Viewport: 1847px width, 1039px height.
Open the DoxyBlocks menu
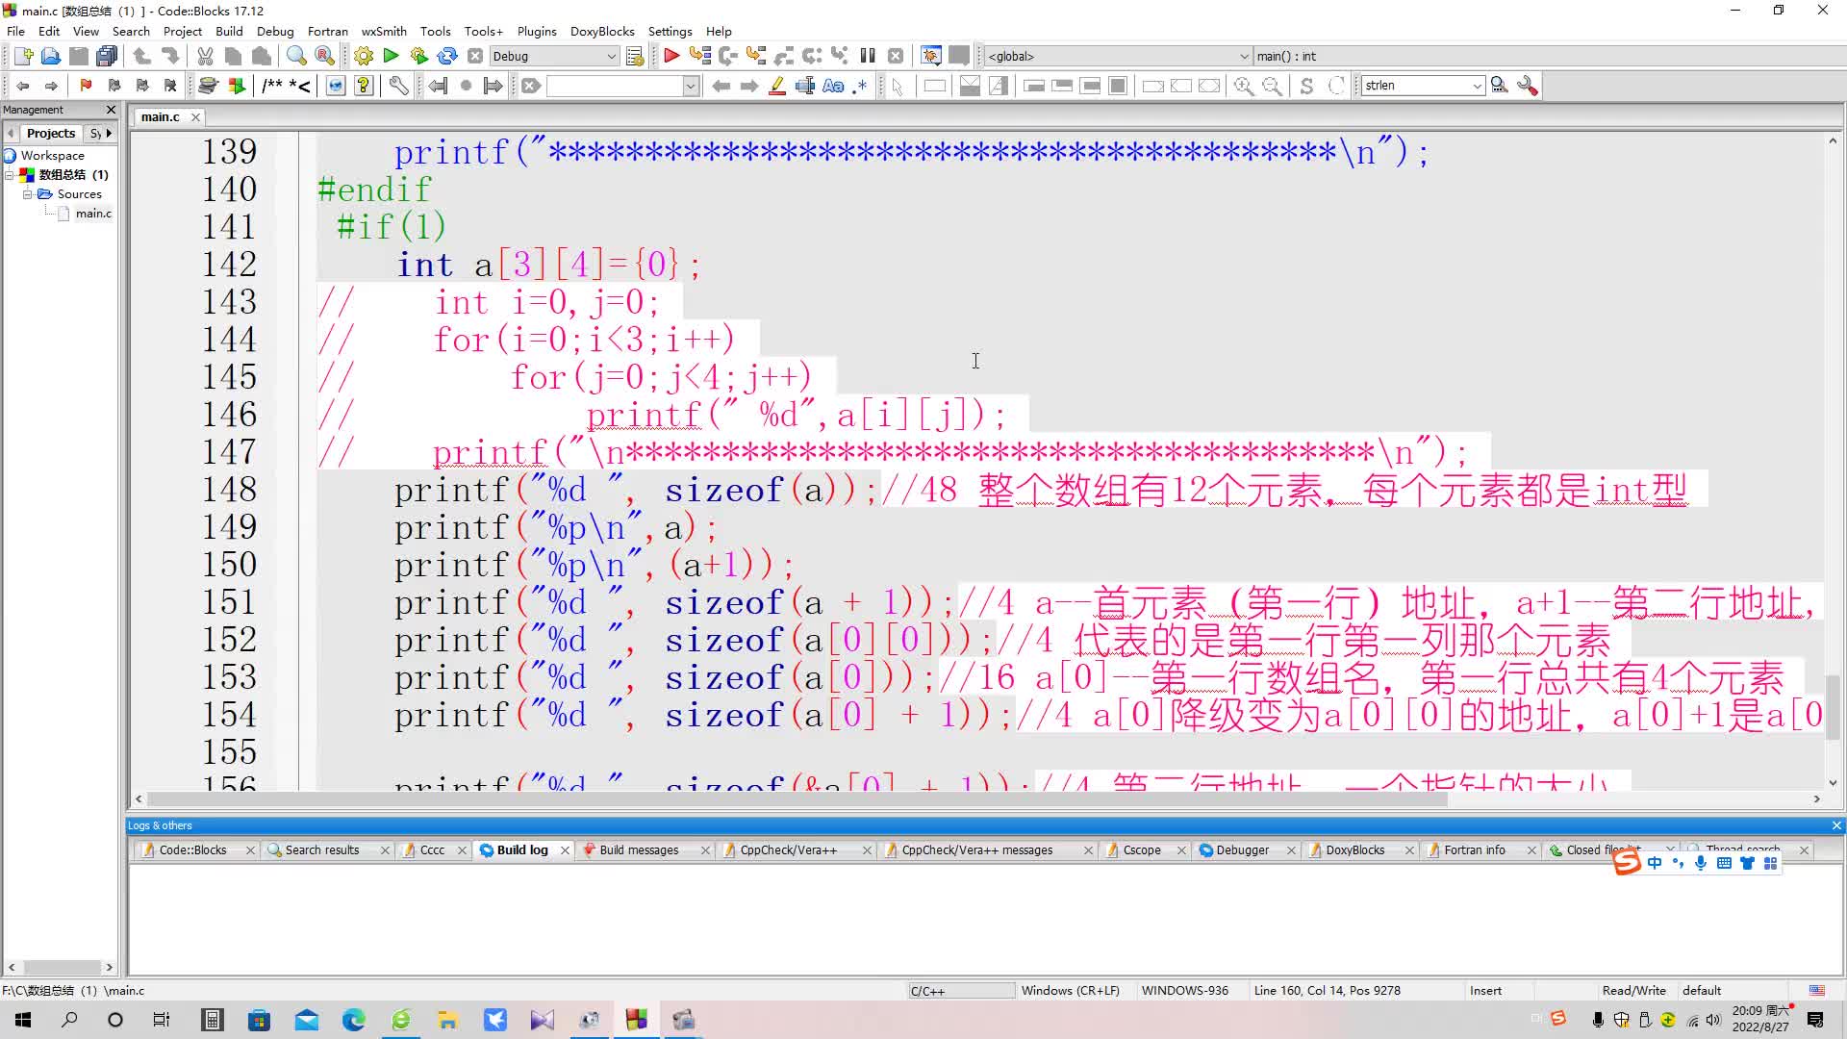click(602, 31)
